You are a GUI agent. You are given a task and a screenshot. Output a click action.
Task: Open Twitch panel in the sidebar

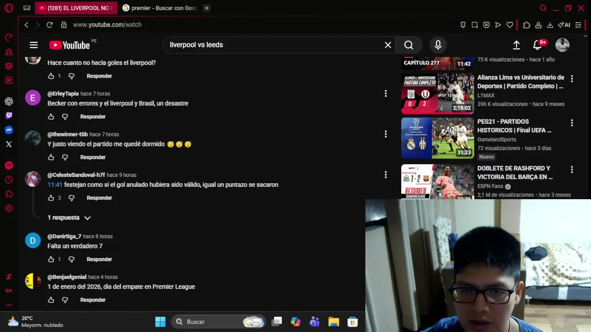click(9, 116)
